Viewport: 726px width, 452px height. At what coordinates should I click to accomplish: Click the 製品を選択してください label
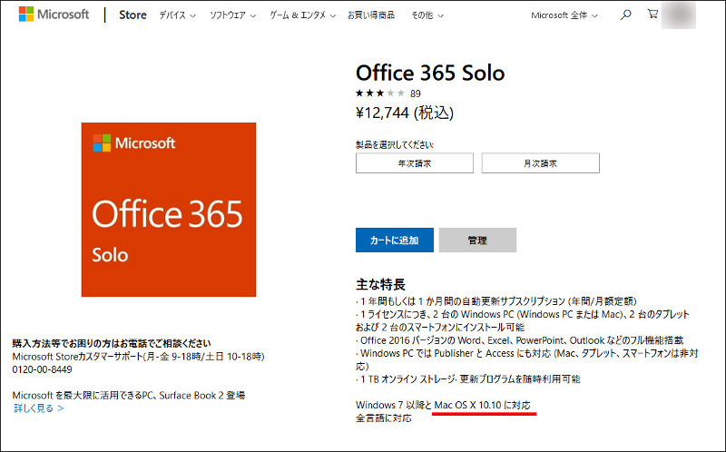(395, 145)
